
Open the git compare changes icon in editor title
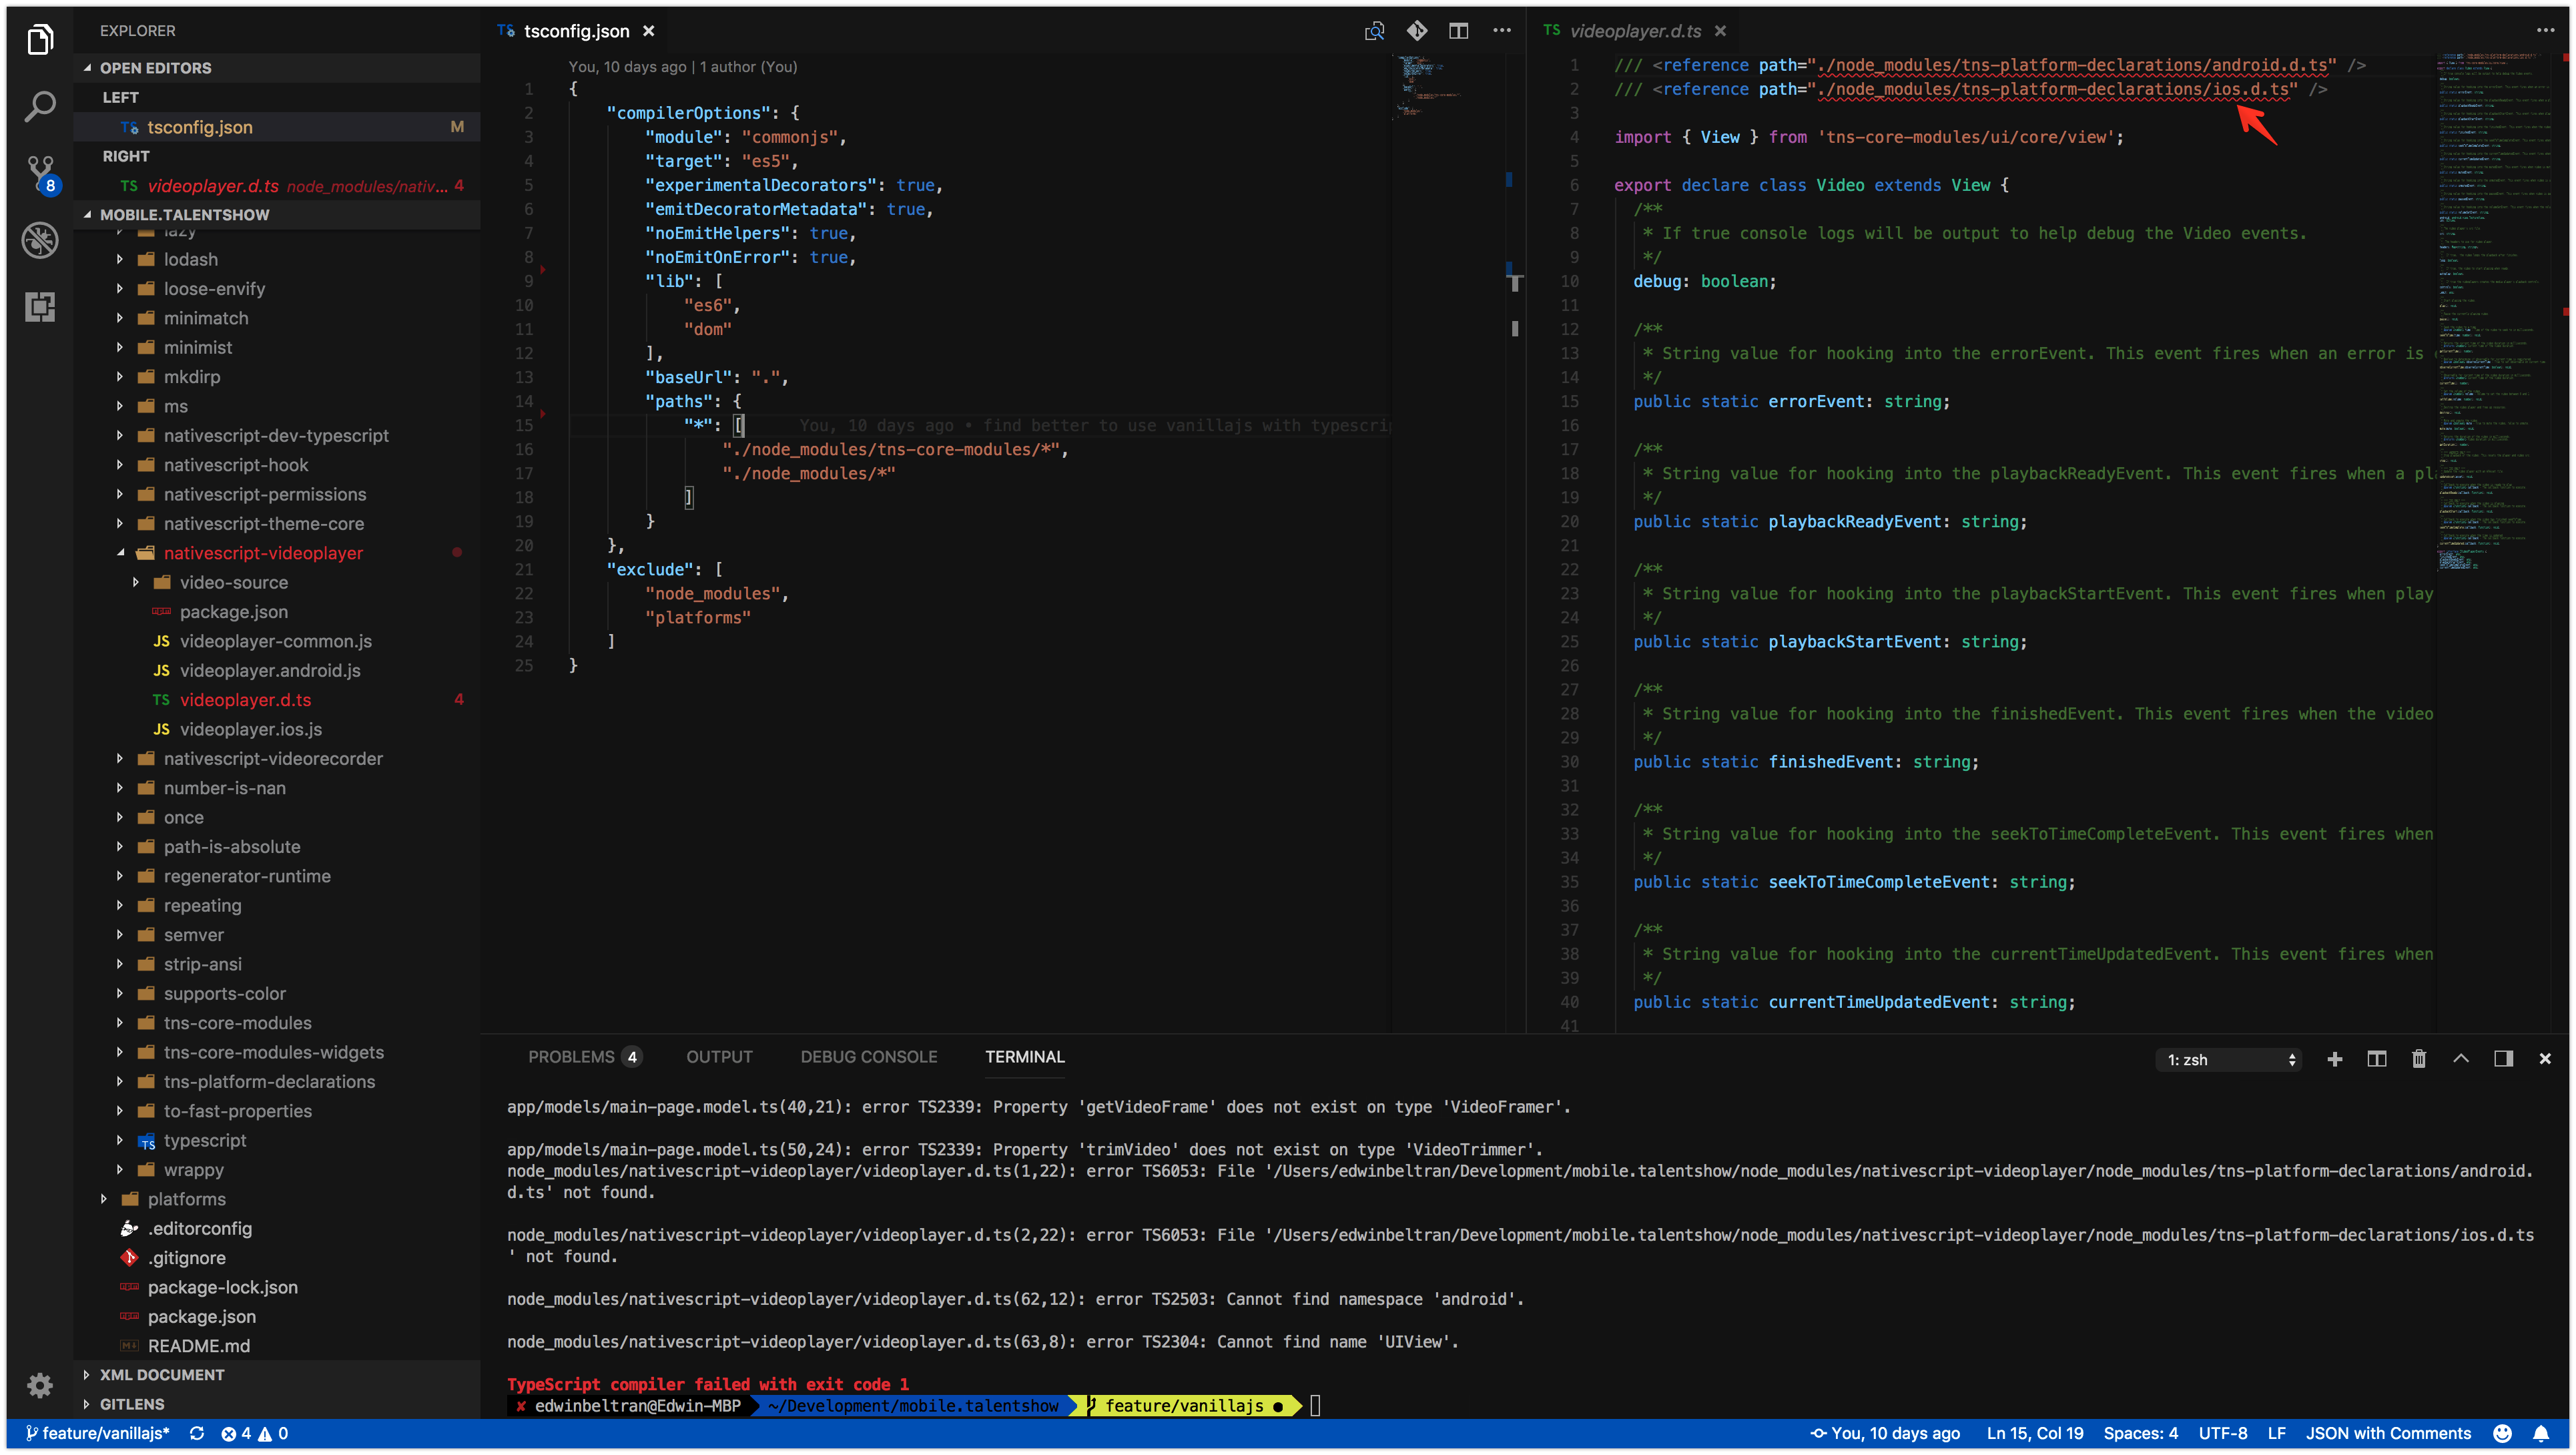pos(1417,31)
